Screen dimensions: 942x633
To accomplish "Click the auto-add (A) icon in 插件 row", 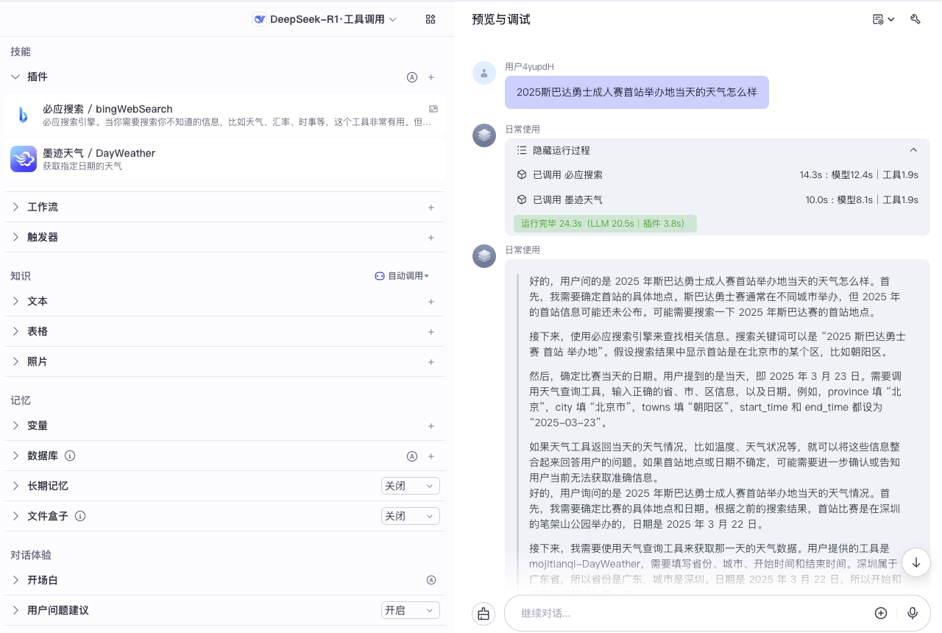I will pyautogui.click(x=412, y=77).
